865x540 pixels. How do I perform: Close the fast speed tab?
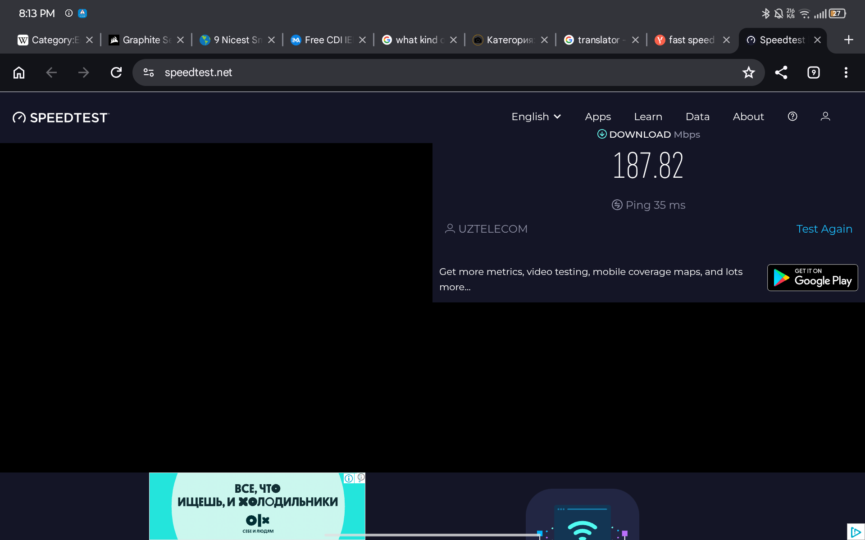pyautogui.click(x=727, y=40)
